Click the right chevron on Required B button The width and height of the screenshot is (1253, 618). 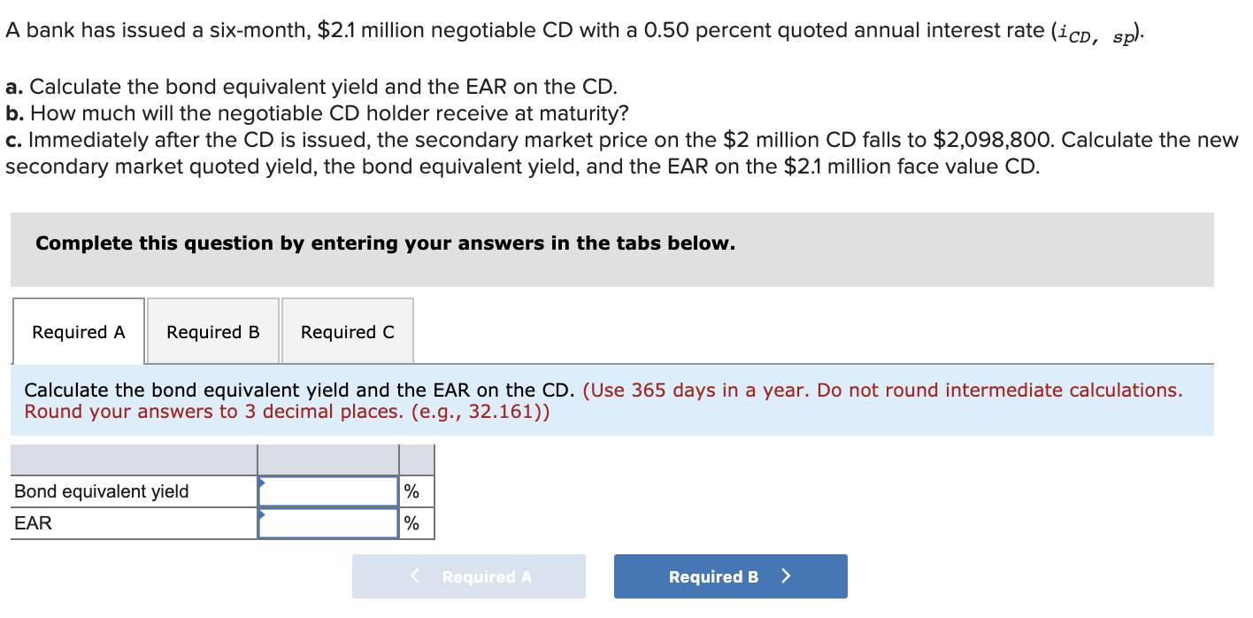click(786, 576)
